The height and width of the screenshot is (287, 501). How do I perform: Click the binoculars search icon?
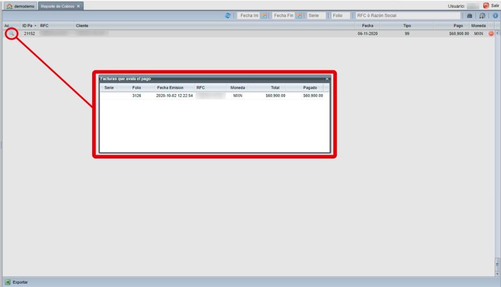tap(470, 15)
